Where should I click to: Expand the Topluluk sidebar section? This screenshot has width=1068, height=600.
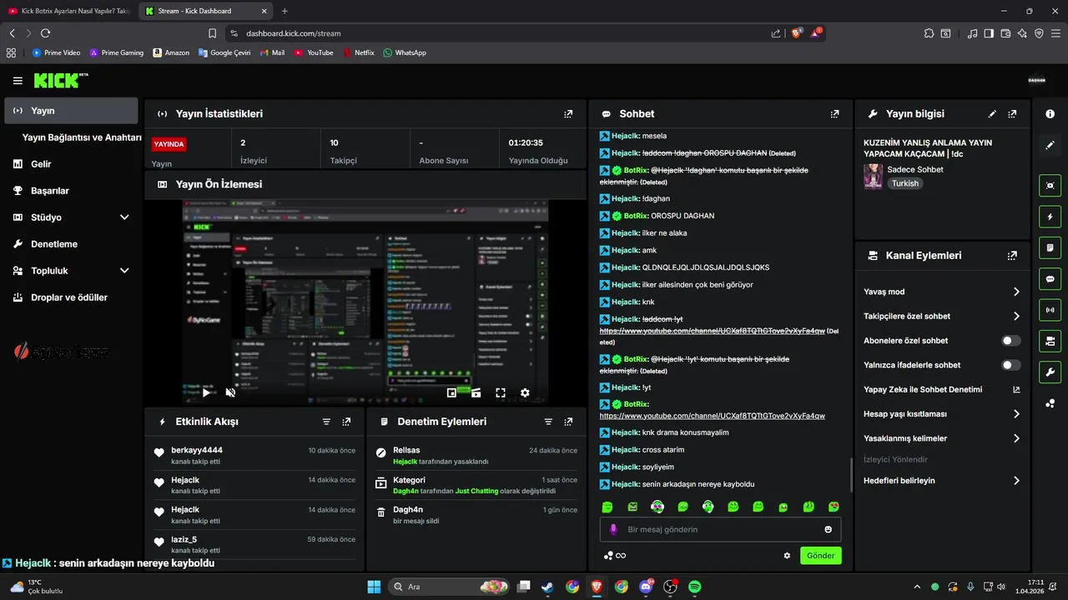(71, 271)
